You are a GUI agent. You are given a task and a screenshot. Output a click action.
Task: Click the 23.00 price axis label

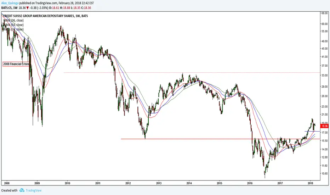coord(325,107)
